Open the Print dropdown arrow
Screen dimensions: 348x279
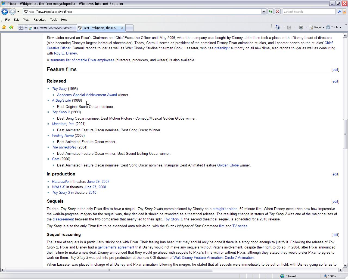[306, 27]
